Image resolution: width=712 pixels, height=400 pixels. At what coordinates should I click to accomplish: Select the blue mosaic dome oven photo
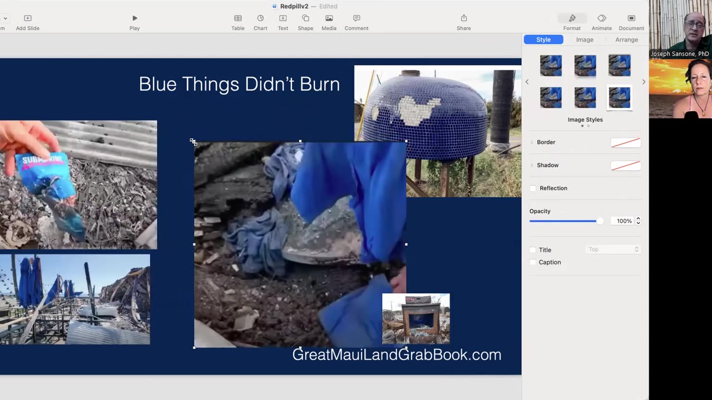[438, 131]
